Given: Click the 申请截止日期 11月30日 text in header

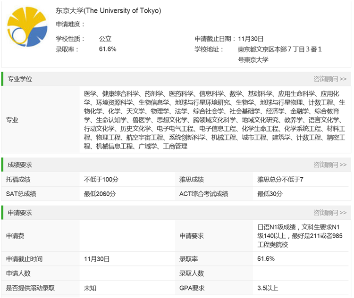Looking at the screenshot, I should (x=229, y=39).
